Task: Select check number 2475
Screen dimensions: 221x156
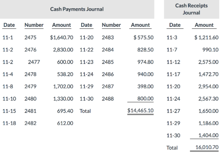Action: click(30, 38)
